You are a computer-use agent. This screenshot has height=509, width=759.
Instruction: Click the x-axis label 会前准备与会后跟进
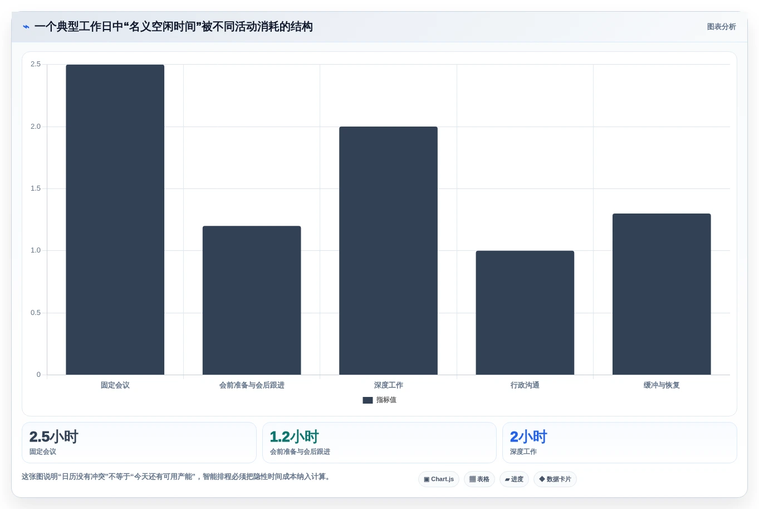(x=252, y=385)
